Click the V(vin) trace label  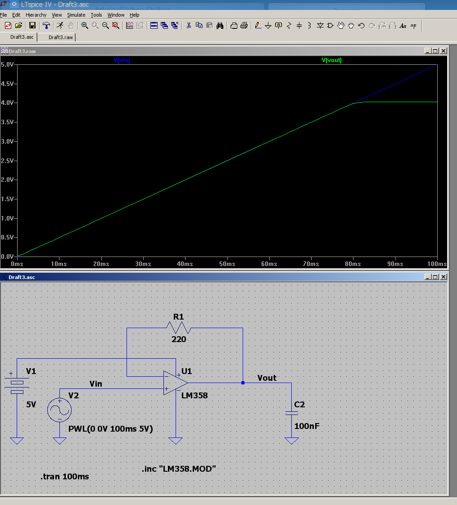122,60
